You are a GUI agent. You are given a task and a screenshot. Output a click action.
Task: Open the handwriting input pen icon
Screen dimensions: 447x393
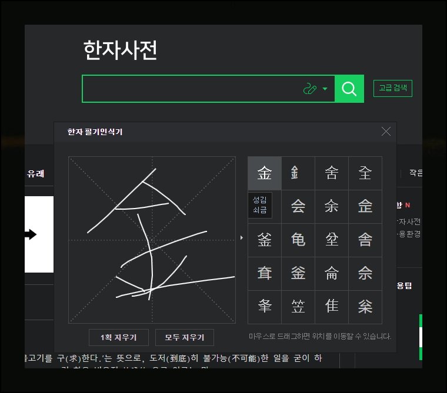(310, 89)
